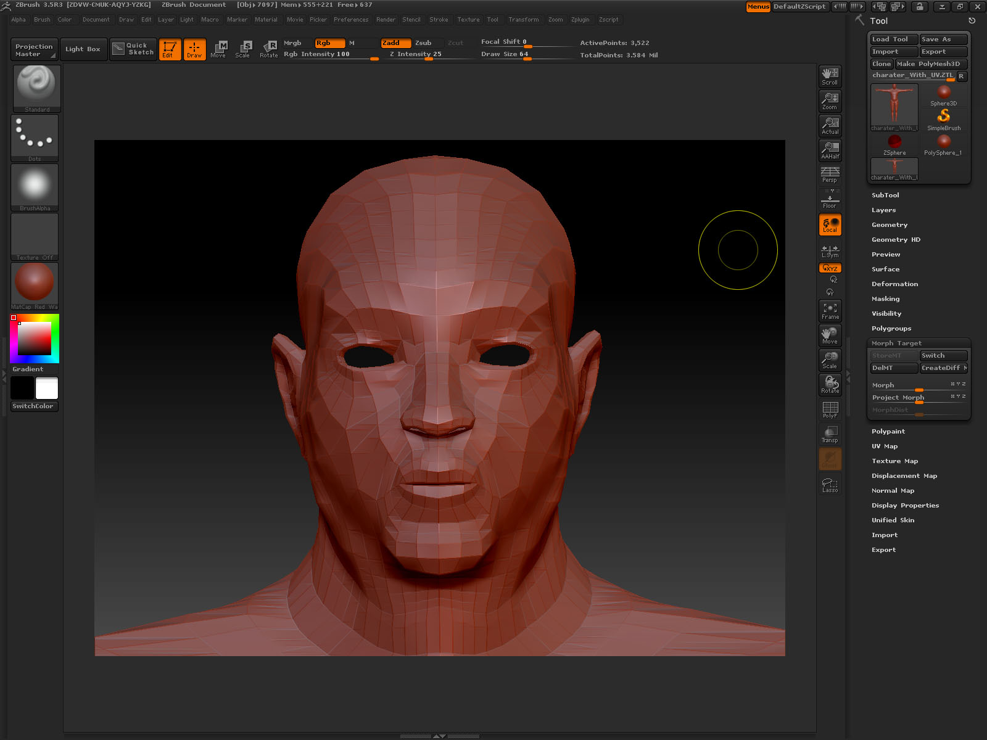Image resolution: width=987 pixels, height=740 pixels.
Task: Click the Scroll canvas icon
Action: [830, 76]
